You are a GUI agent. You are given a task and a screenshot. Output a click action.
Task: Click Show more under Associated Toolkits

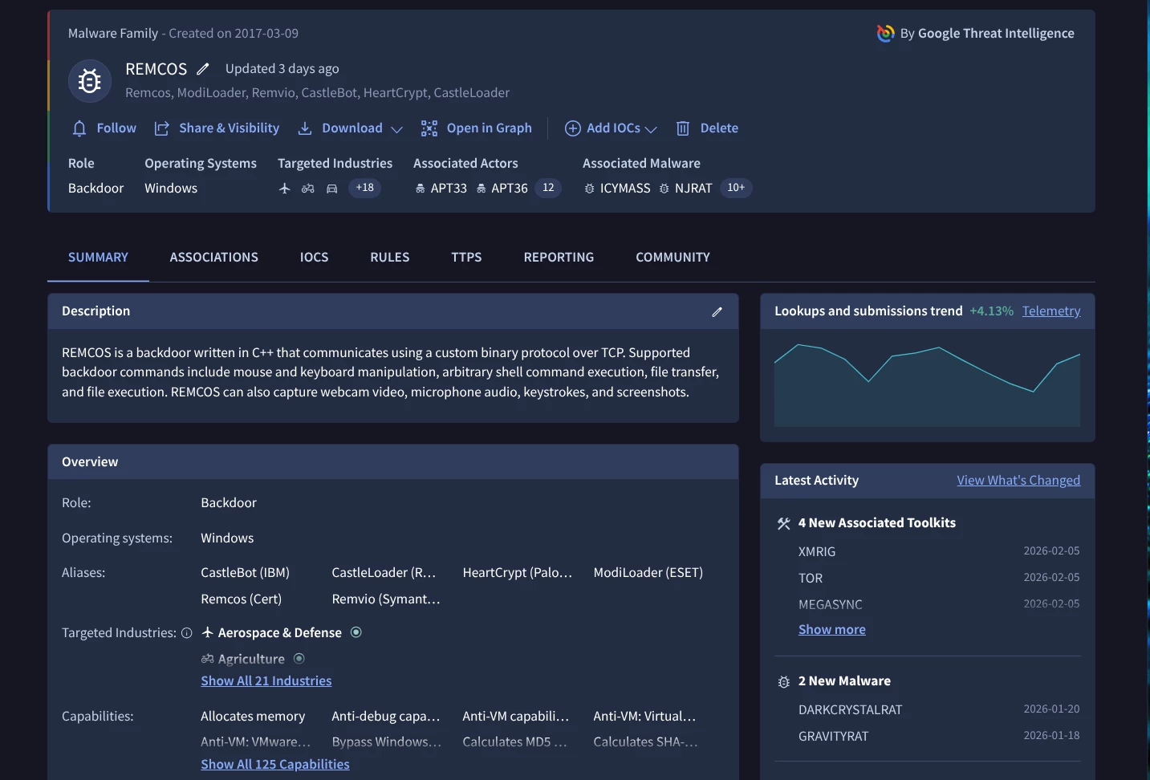(x=832, y=630)
